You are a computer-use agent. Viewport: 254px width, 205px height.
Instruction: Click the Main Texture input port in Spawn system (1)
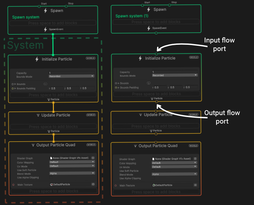click(x=116, y=185)
